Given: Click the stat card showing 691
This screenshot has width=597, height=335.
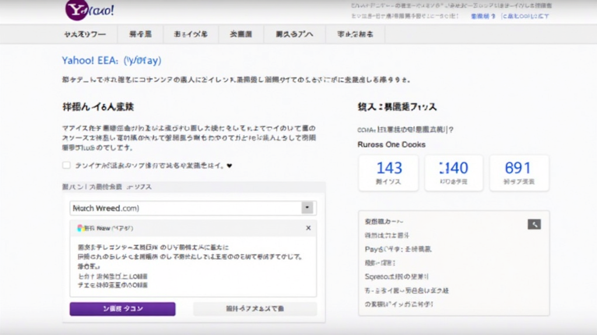Looking at the screenshot, I should pyautogui.click(x=518, y=173).
